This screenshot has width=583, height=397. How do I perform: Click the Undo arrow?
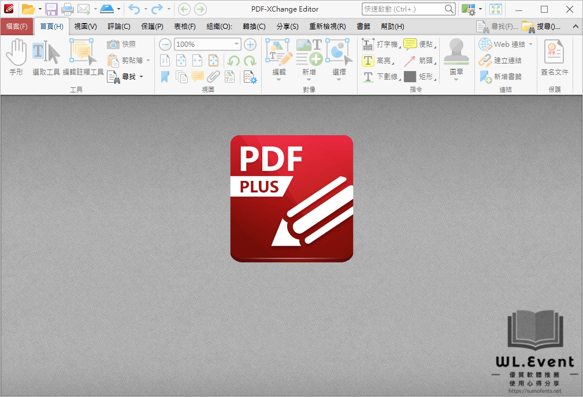[134, 9]
